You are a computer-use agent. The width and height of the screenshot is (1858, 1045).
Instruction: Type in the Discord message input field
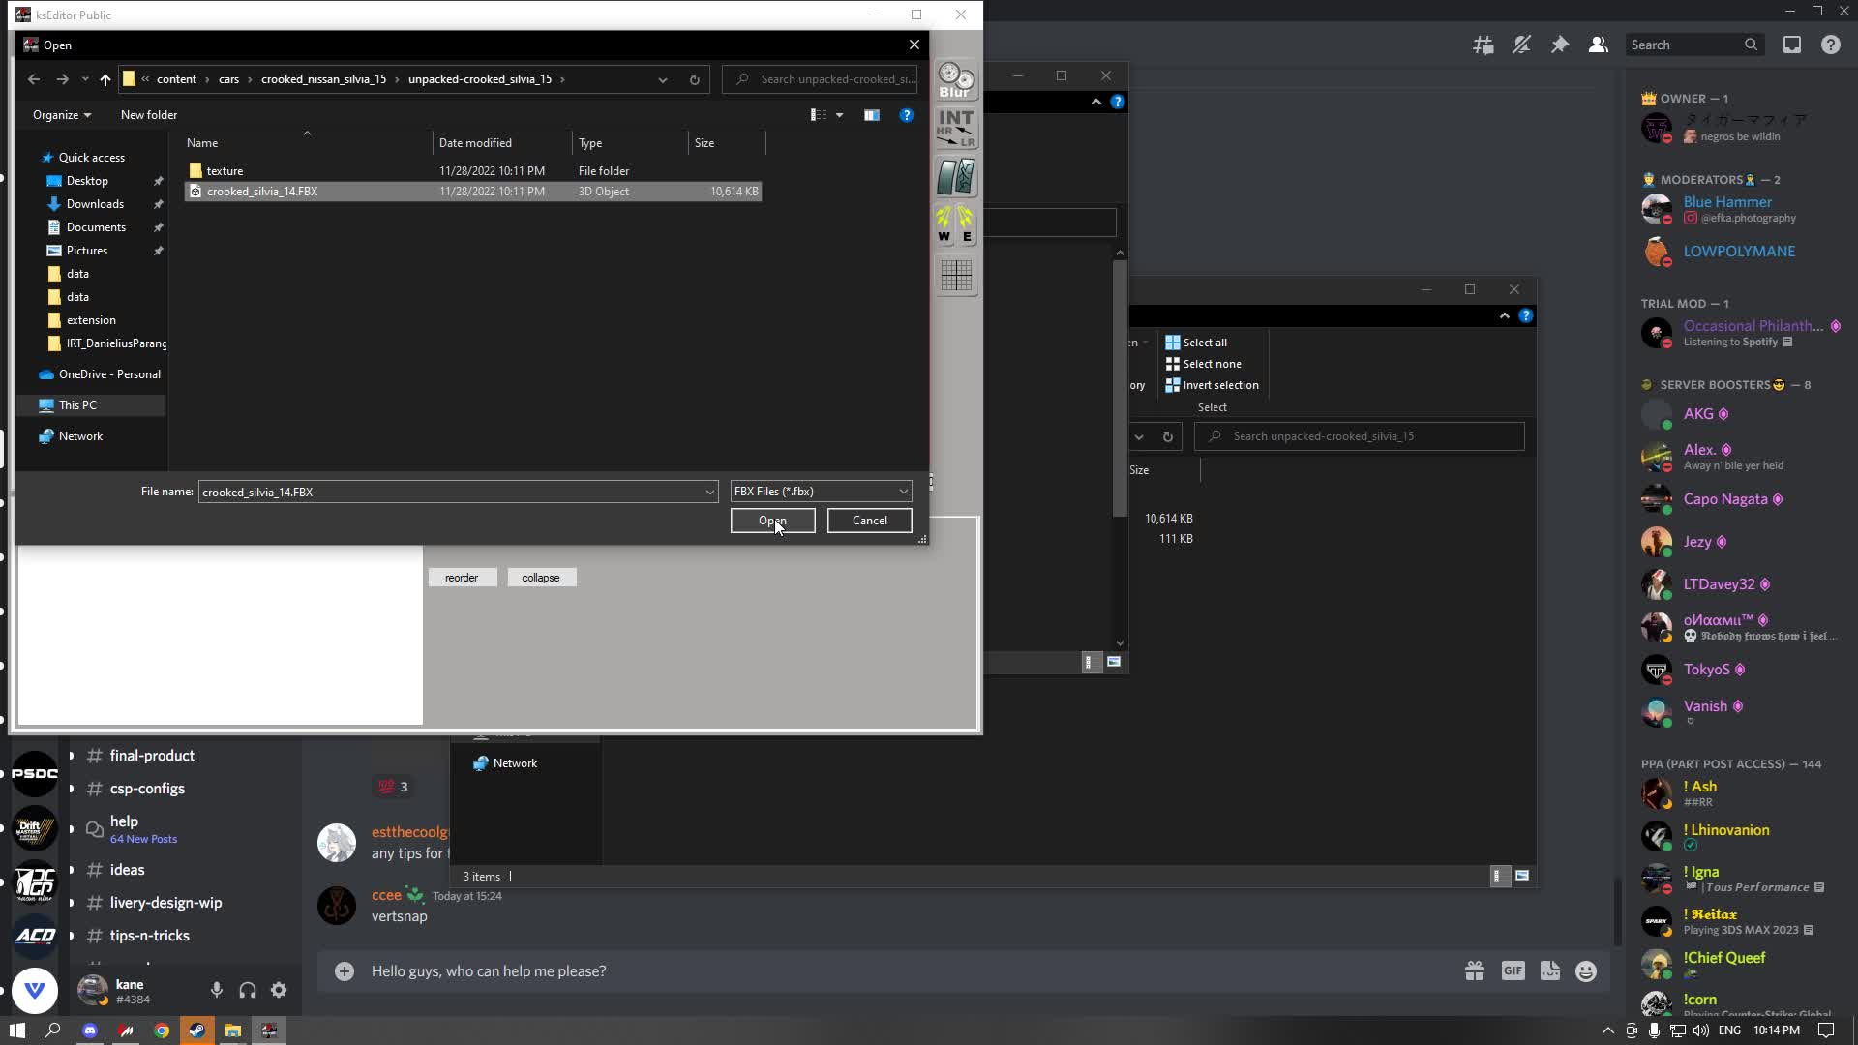(x=677, y=970)
